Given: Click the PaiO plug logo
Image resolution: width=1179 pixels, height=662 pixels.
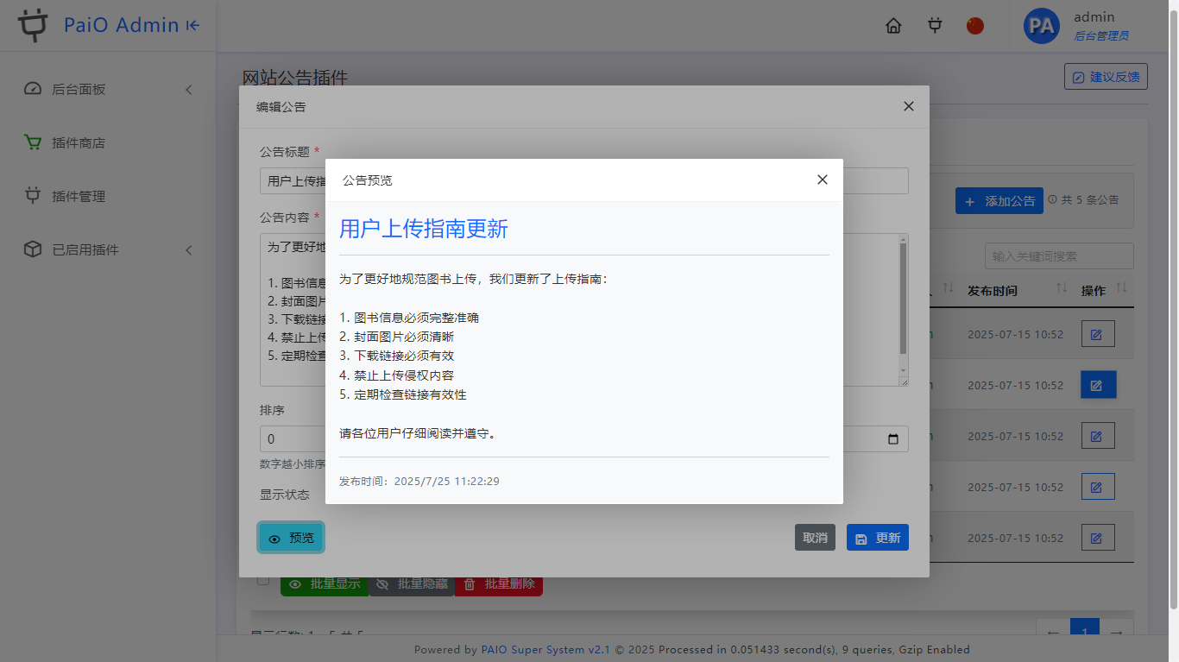Looking at the screenshot, I should [34, 26].
